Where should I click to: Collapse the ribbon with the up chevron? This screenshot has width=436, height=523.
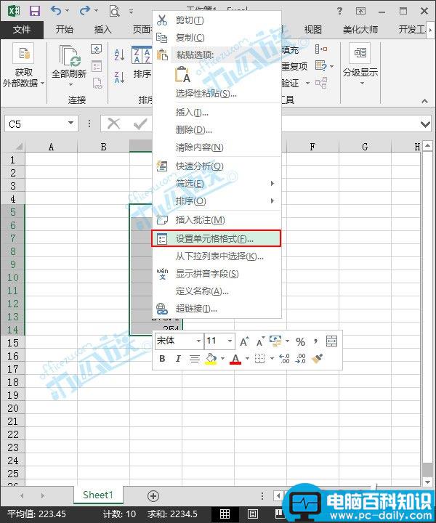tap(424, 101)
